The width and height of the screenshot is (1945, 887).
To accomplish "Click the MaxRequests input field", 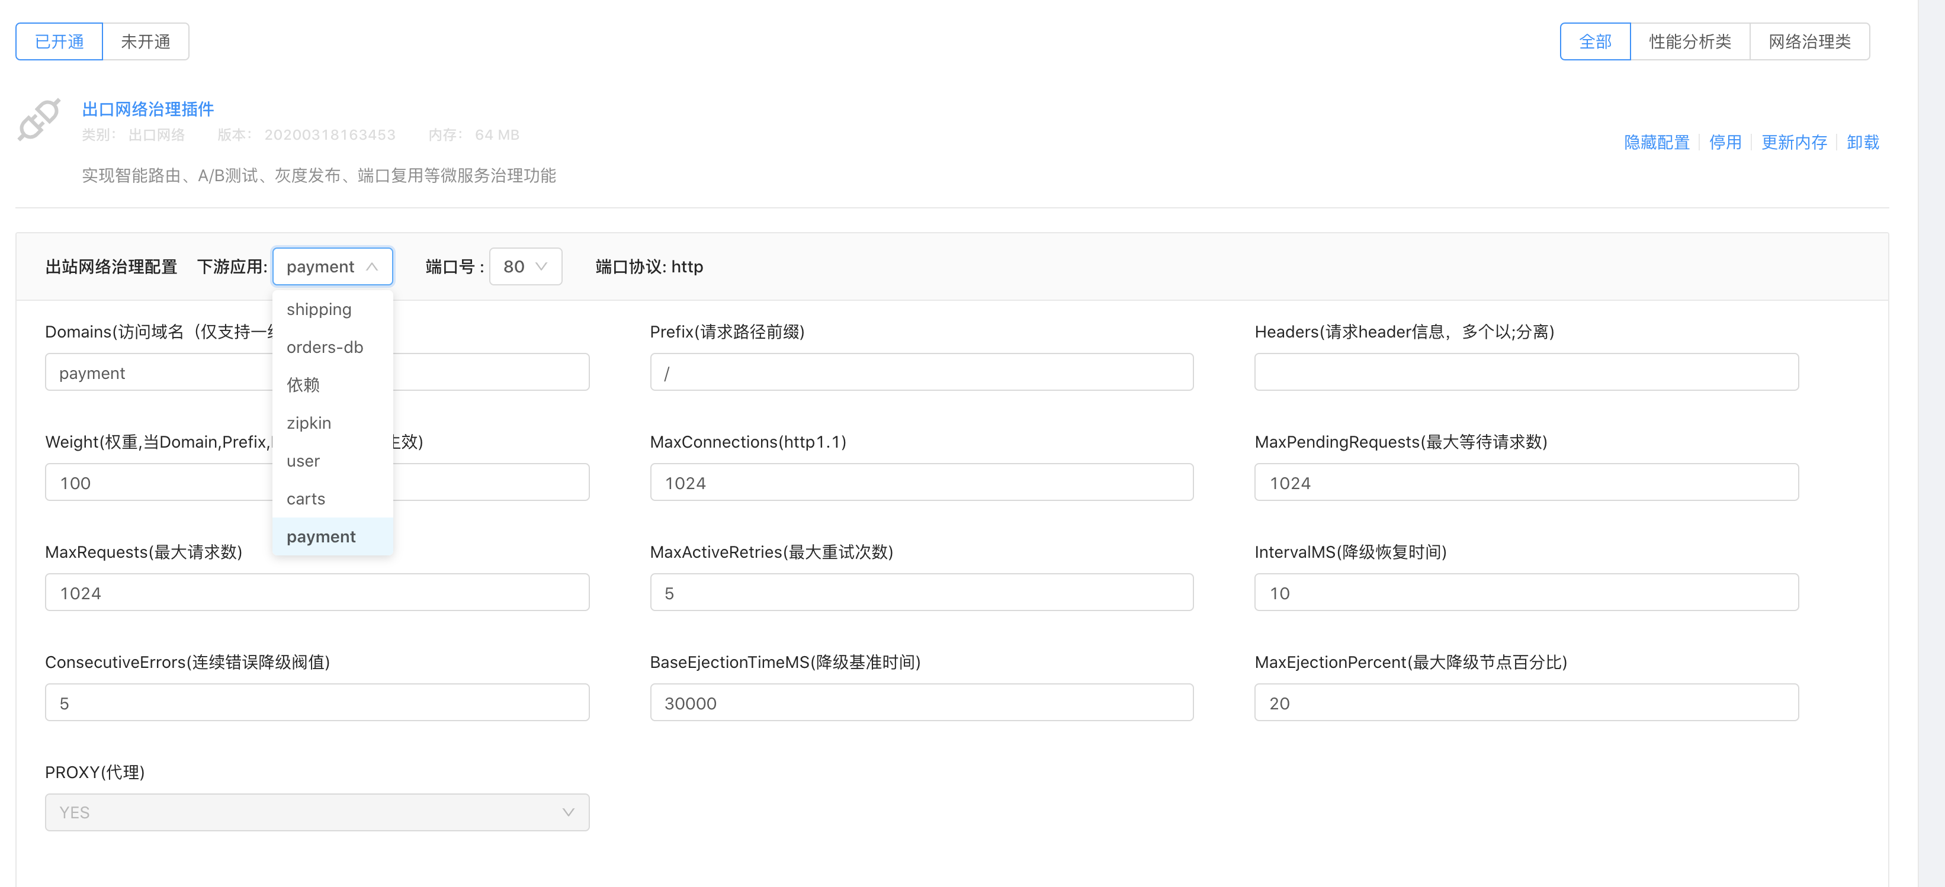I will (317, 593).
